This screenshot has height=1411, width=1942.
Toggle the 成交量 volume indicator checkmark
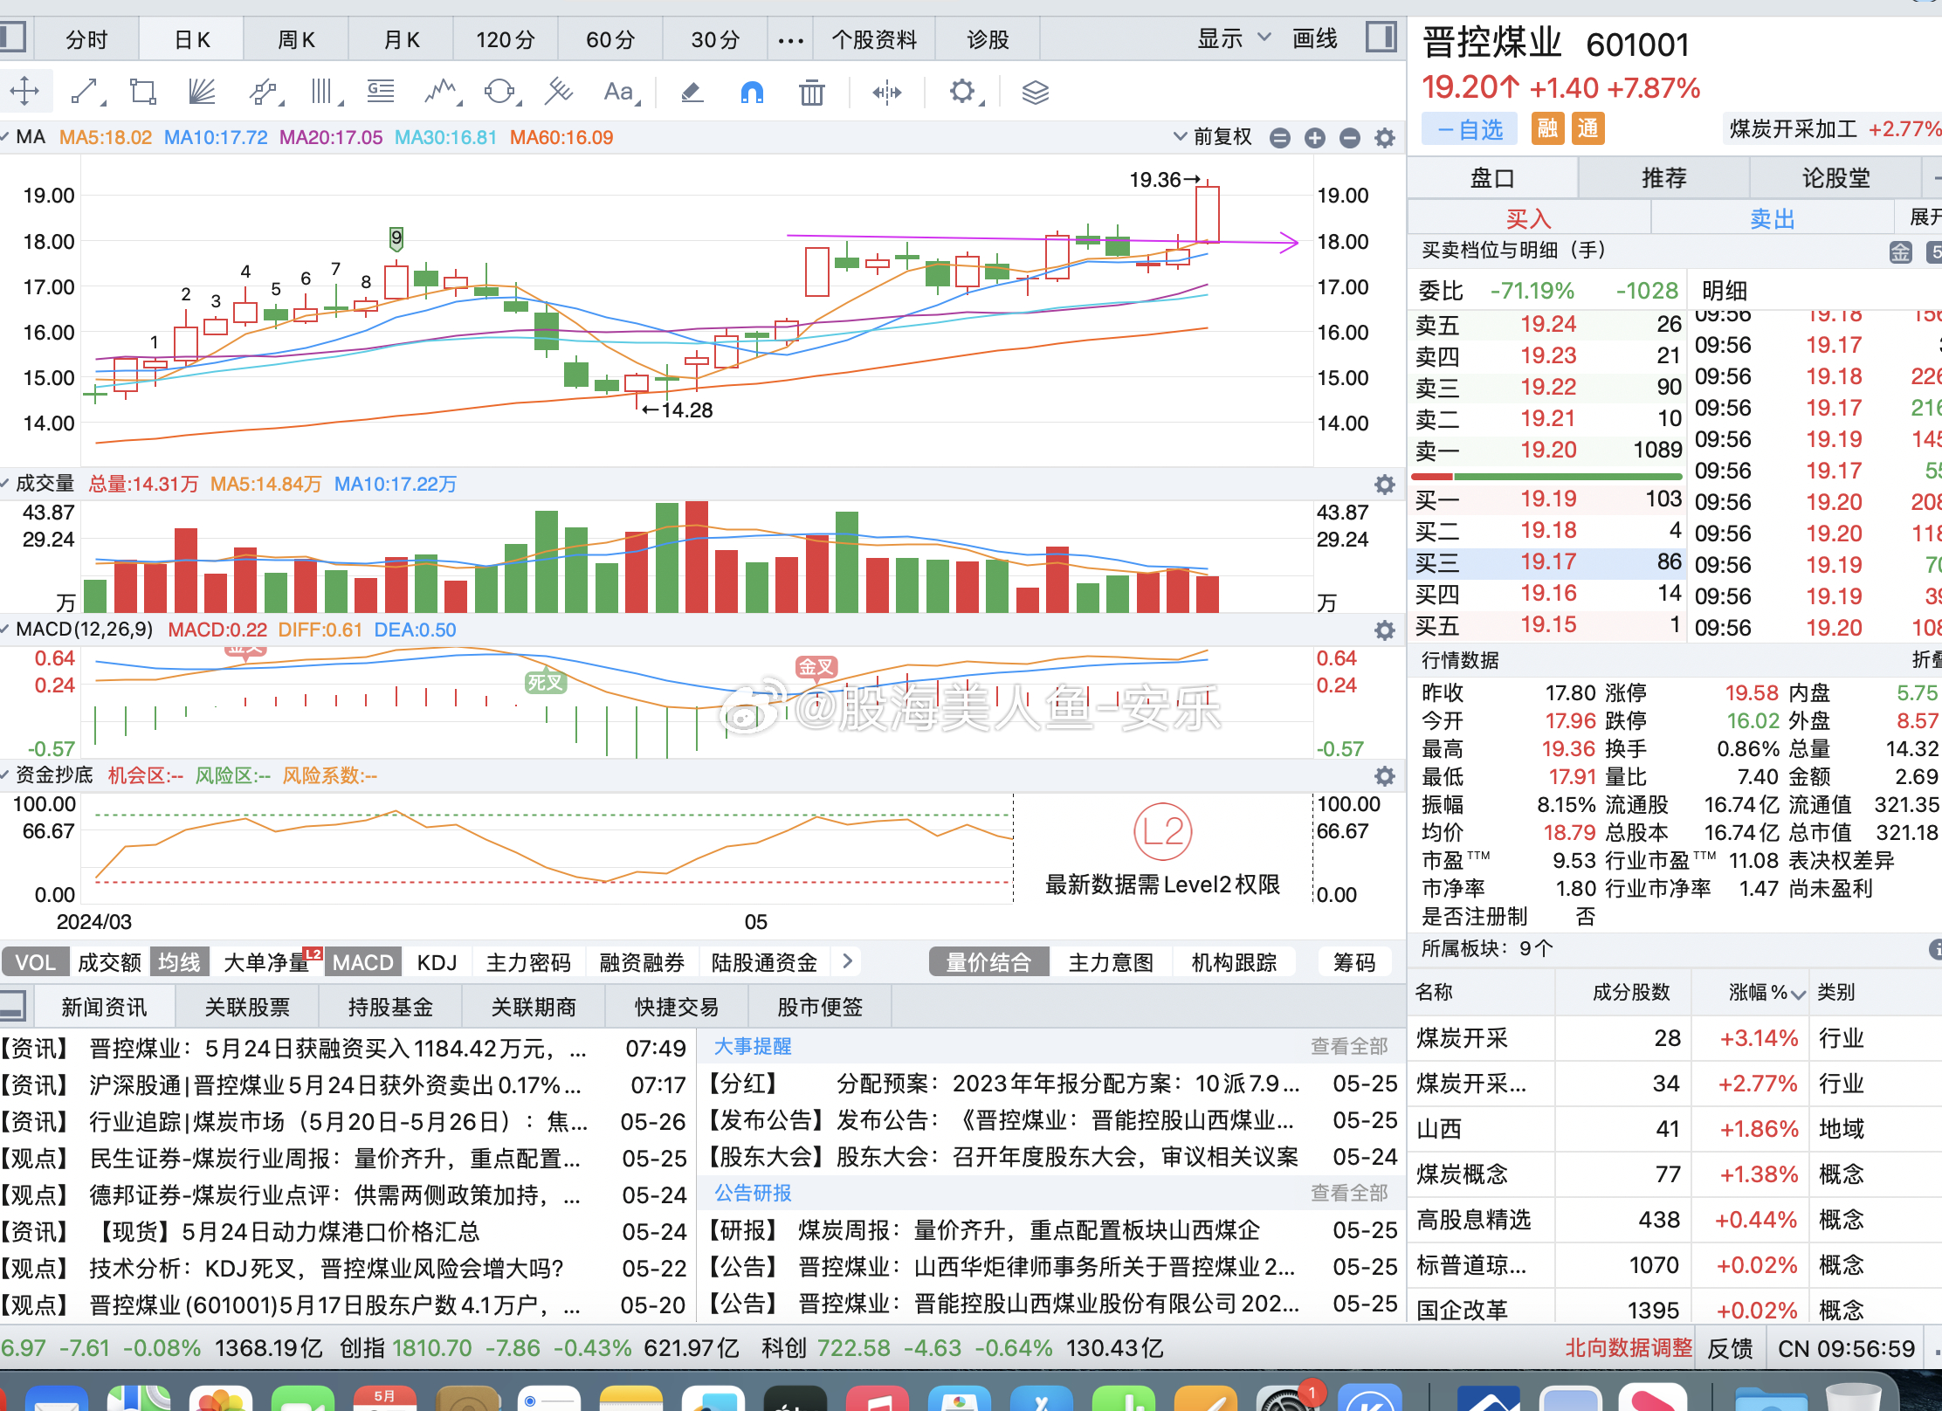click(6, 484)
